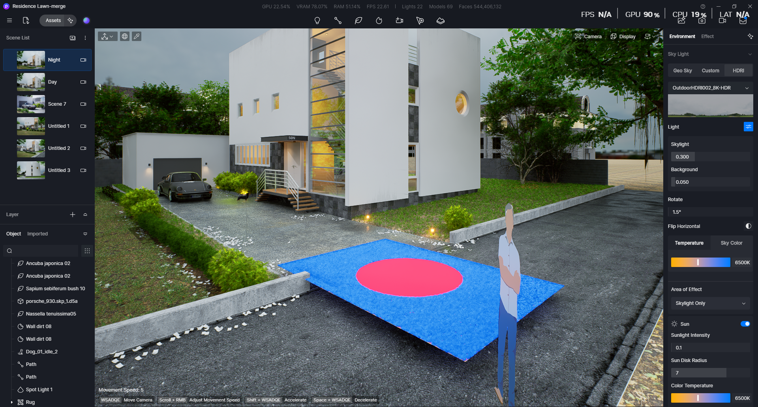
Task: Update camera for Night scene
Action: 83,60
